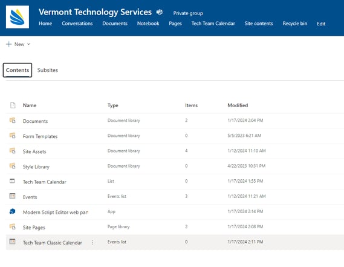Go to Home in site navigation
Viewport: 344px width, 267px height.
[x=45, y=24]
